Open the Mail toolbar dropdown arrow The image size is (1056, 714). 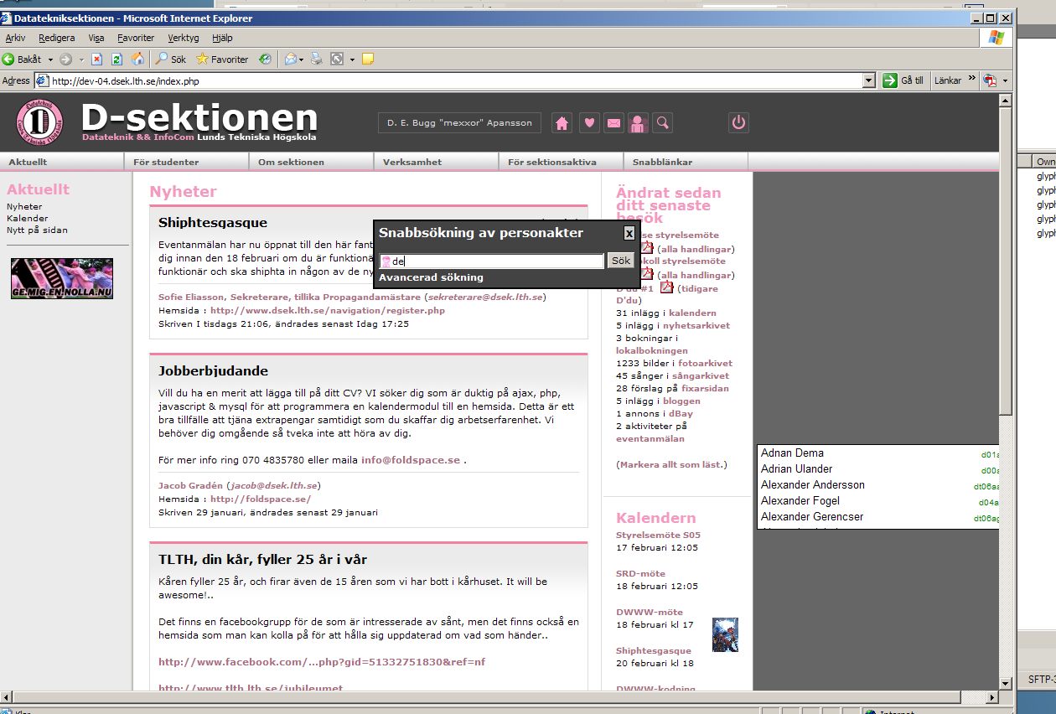(x=302, y=59)
